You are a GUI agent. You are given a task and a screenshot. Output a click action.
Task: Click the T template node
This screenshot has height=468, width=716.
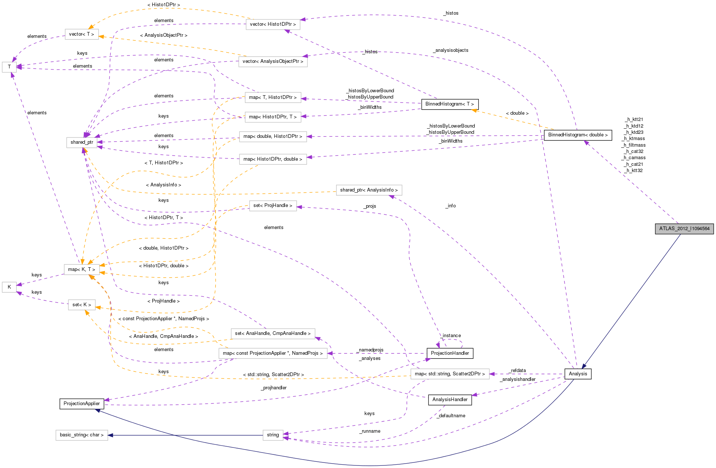pos(9,67)
